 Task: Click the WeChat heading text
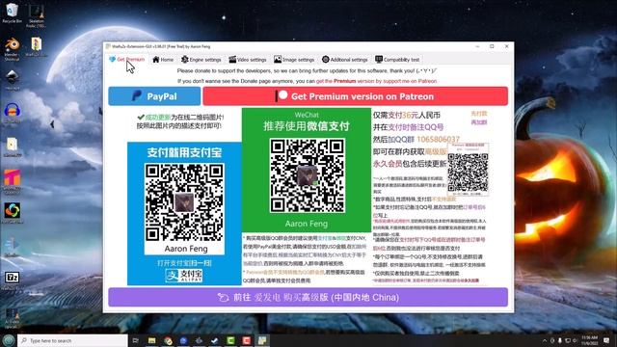coord(307,115)
